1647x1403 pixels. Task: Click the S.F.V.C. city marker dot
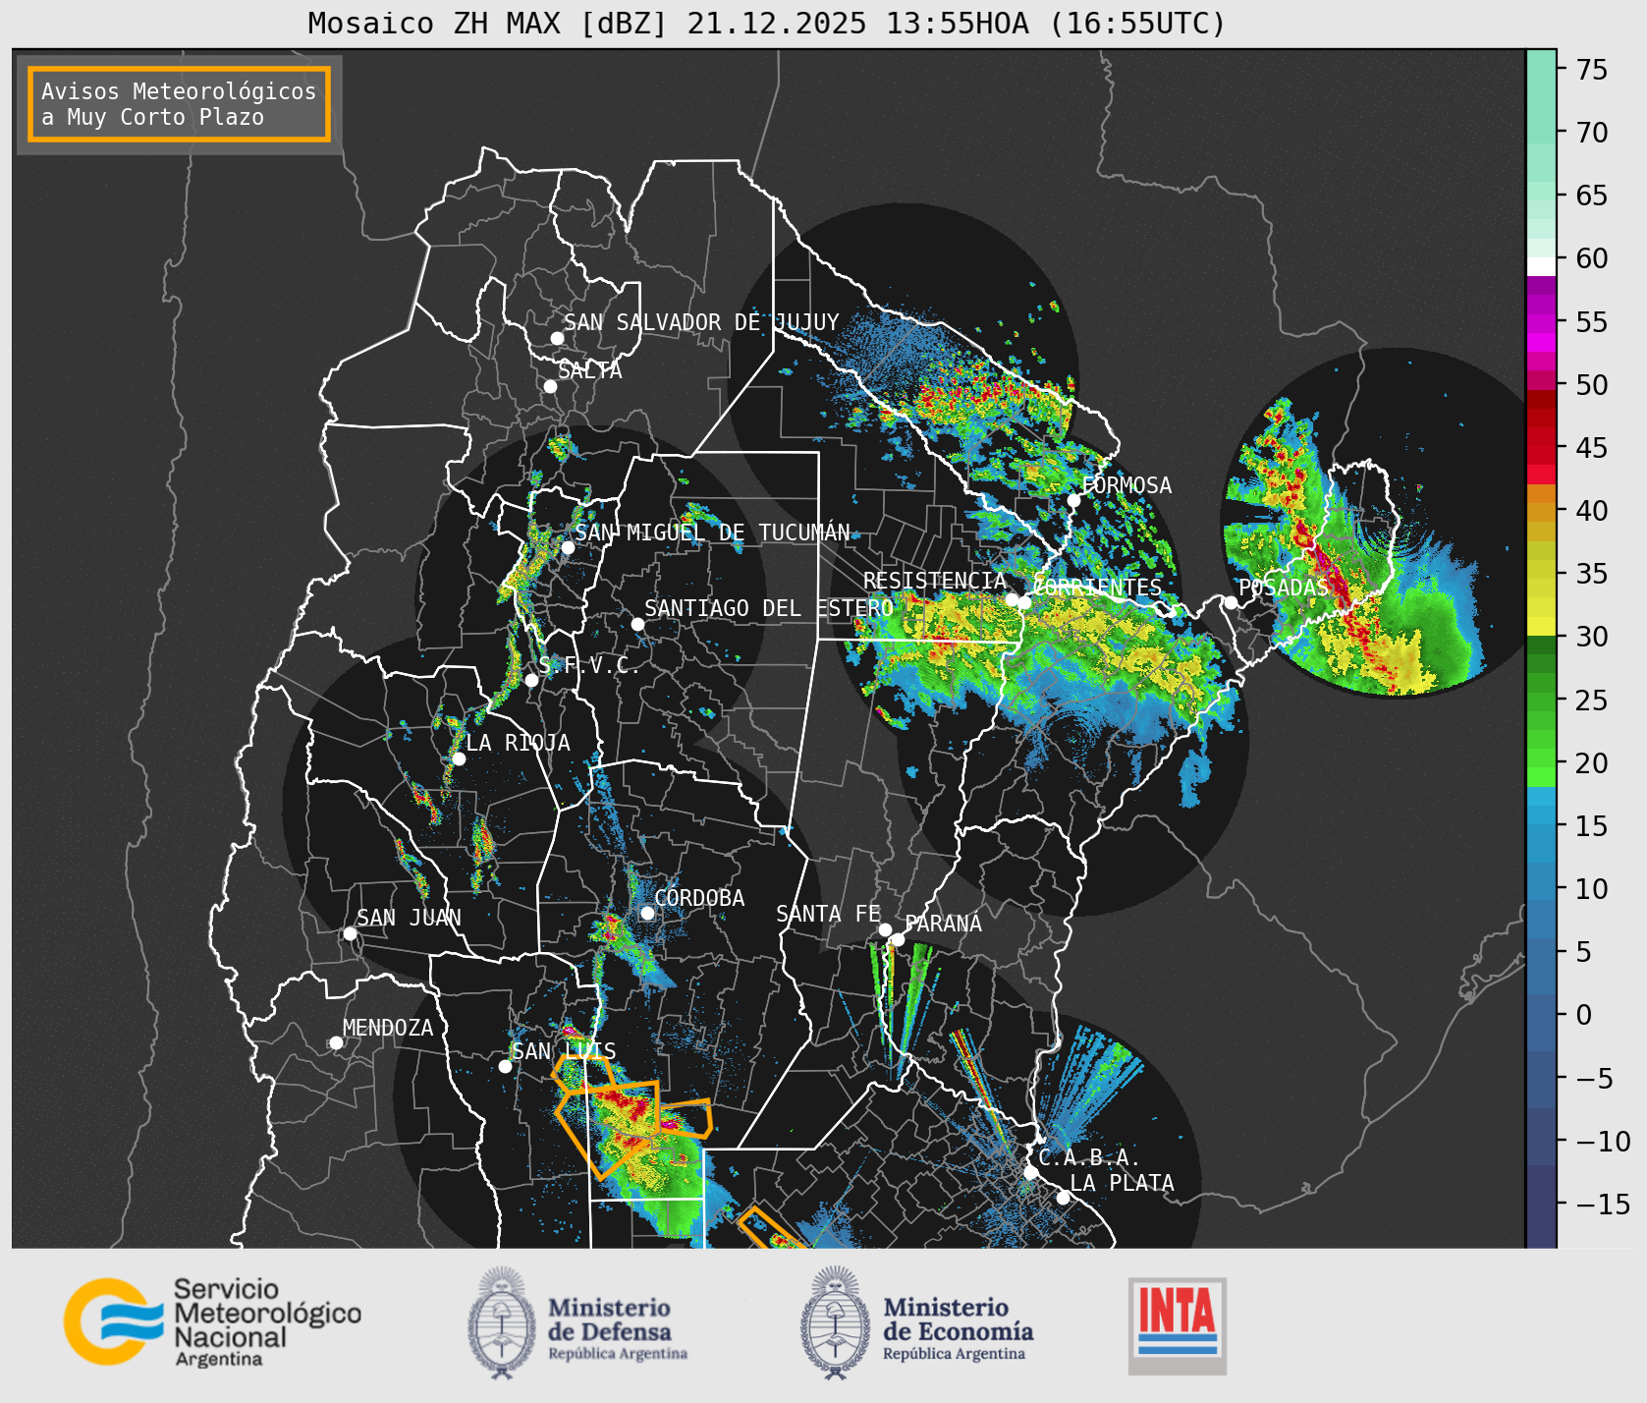click(531, 680)
